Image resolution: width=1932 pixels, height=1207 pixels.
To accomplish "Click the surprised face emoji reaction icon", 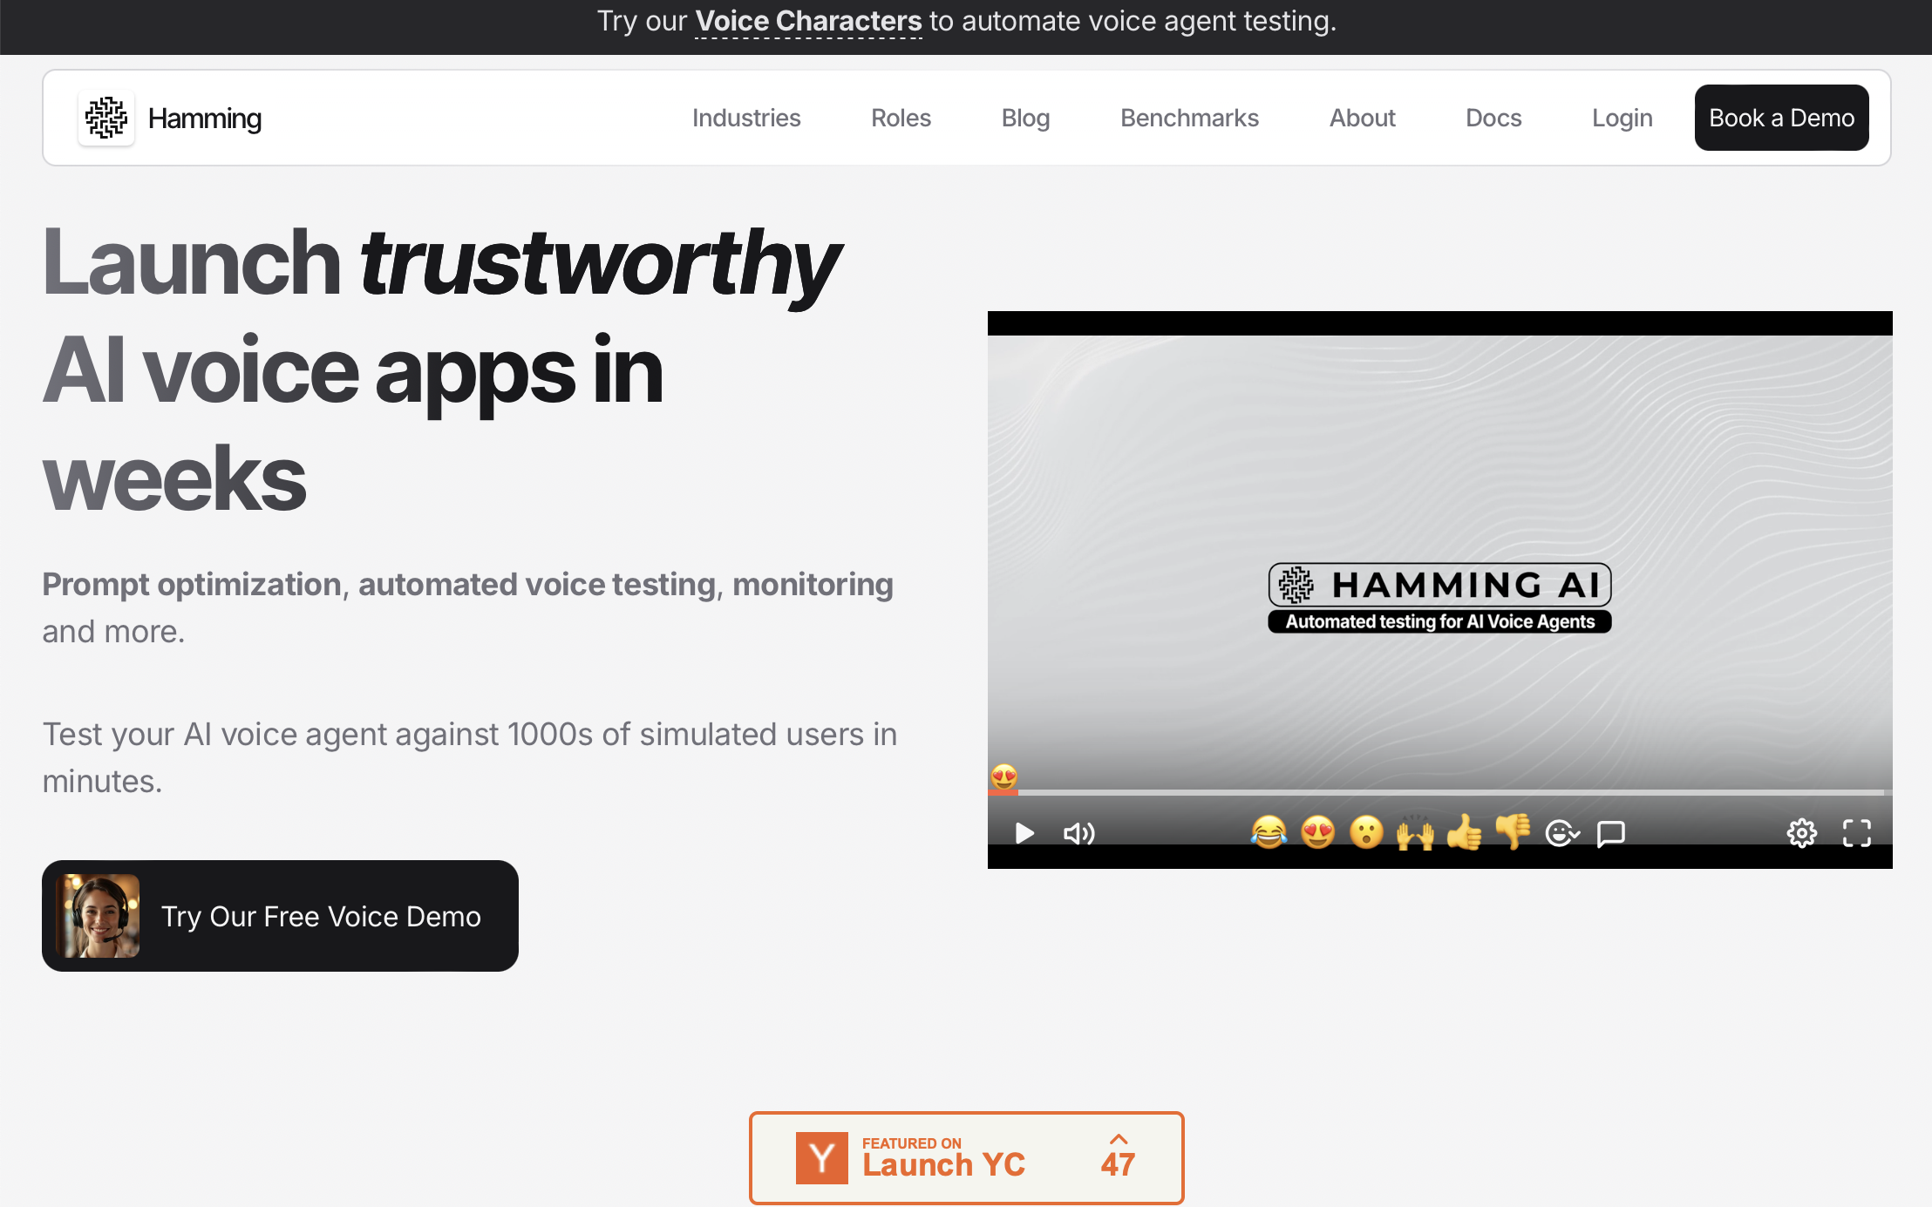I will 1364,833.
